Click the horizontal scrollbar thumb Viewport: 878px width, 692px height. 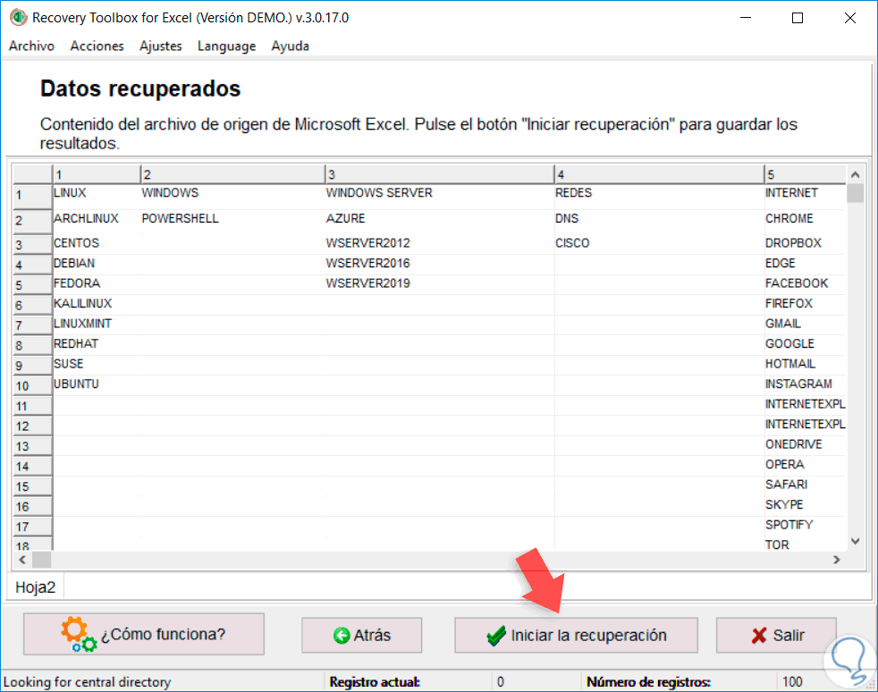[41, 560]
